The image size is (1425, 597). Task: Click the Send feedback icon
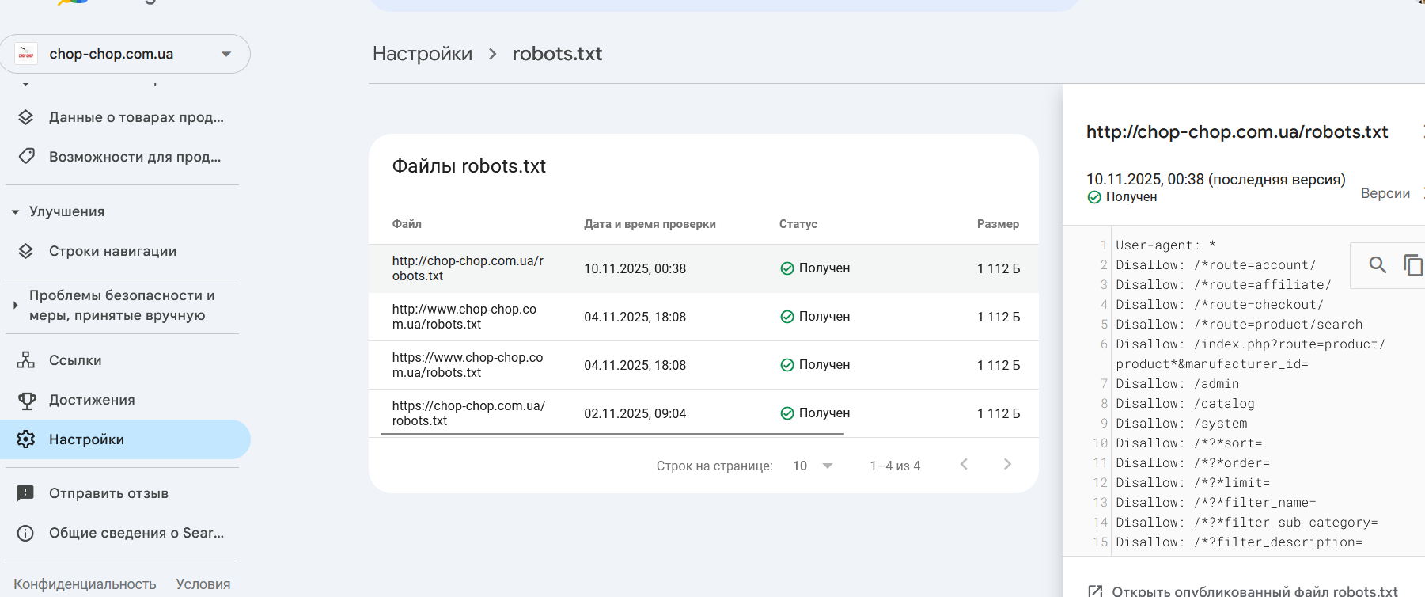click(26, 493)
